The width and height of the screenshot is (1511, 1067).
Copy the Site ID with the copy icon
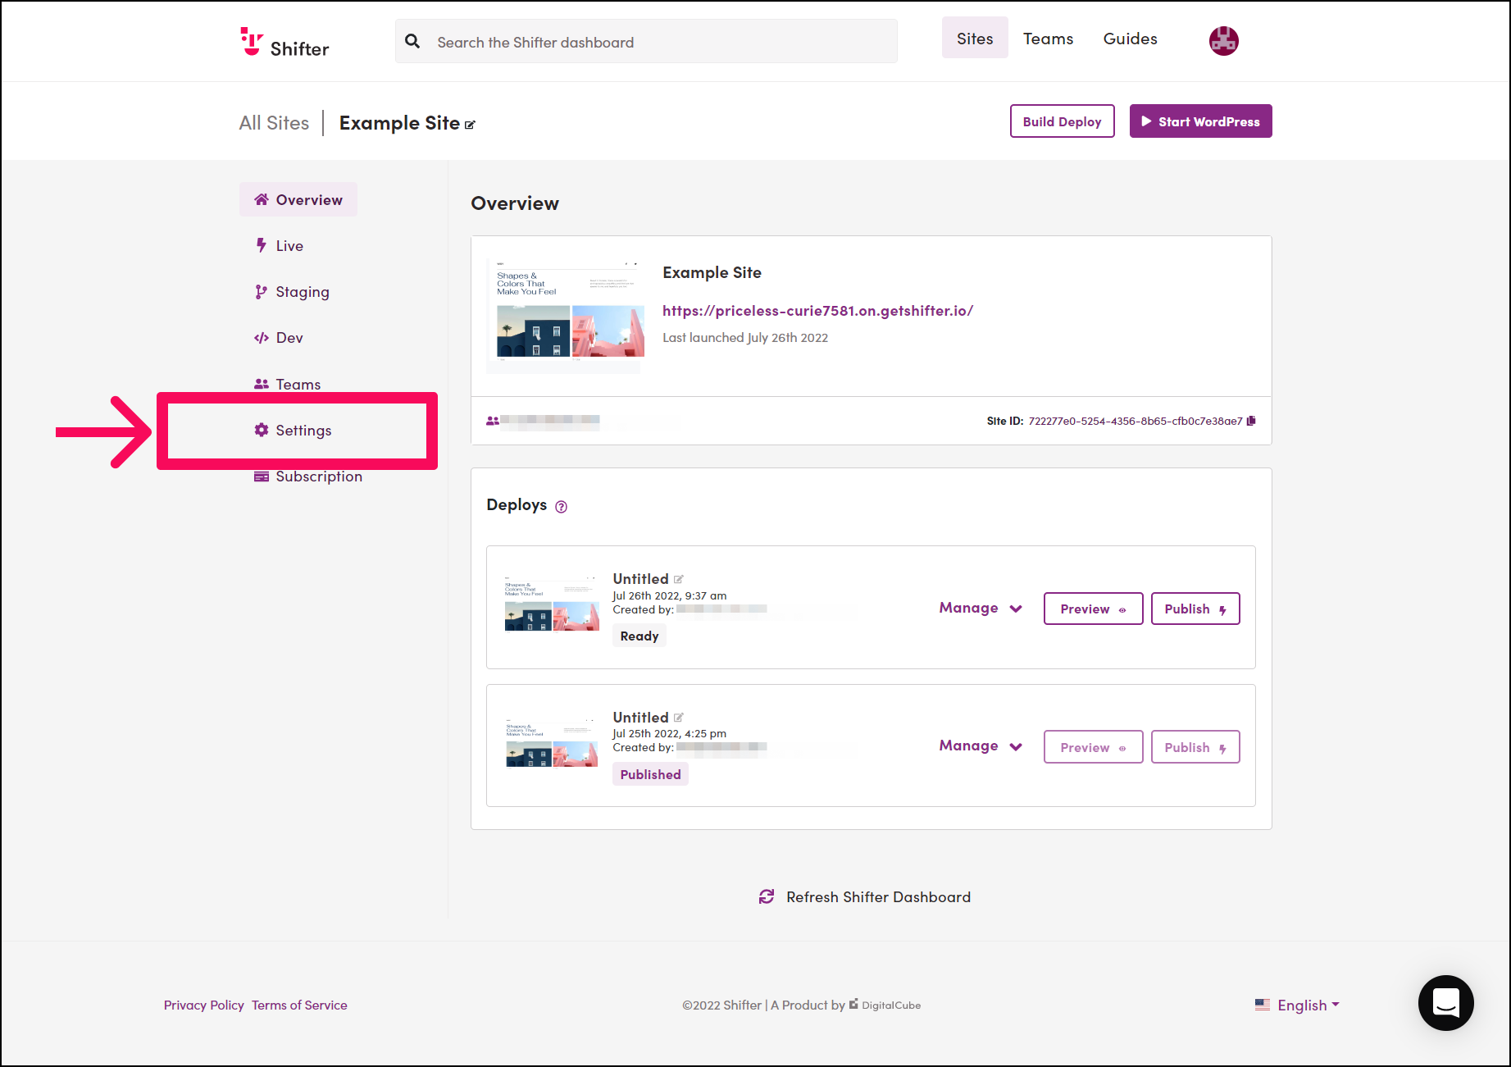[x=1251, y=421]
